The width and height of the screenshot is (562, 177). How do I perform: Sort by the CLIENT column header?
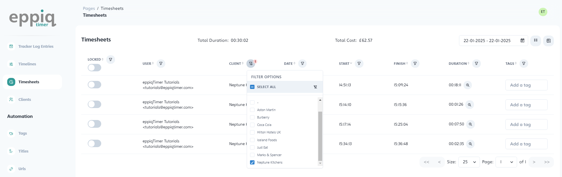tap(236, 64)
